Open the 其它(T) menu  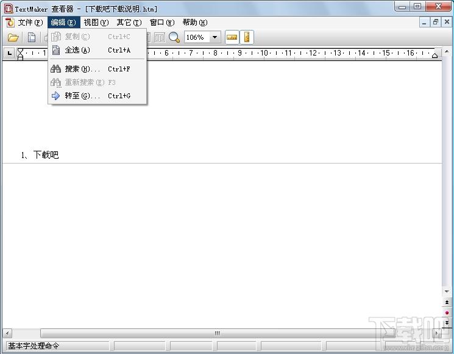click(x=129, y=23)
